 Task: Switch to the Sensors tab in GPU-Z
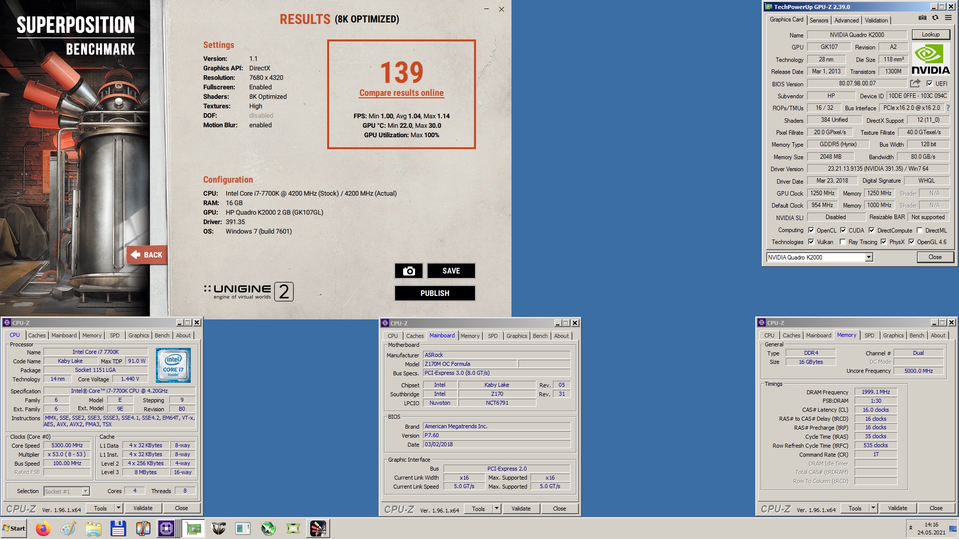pyautogui.click(x=819, y=20)
